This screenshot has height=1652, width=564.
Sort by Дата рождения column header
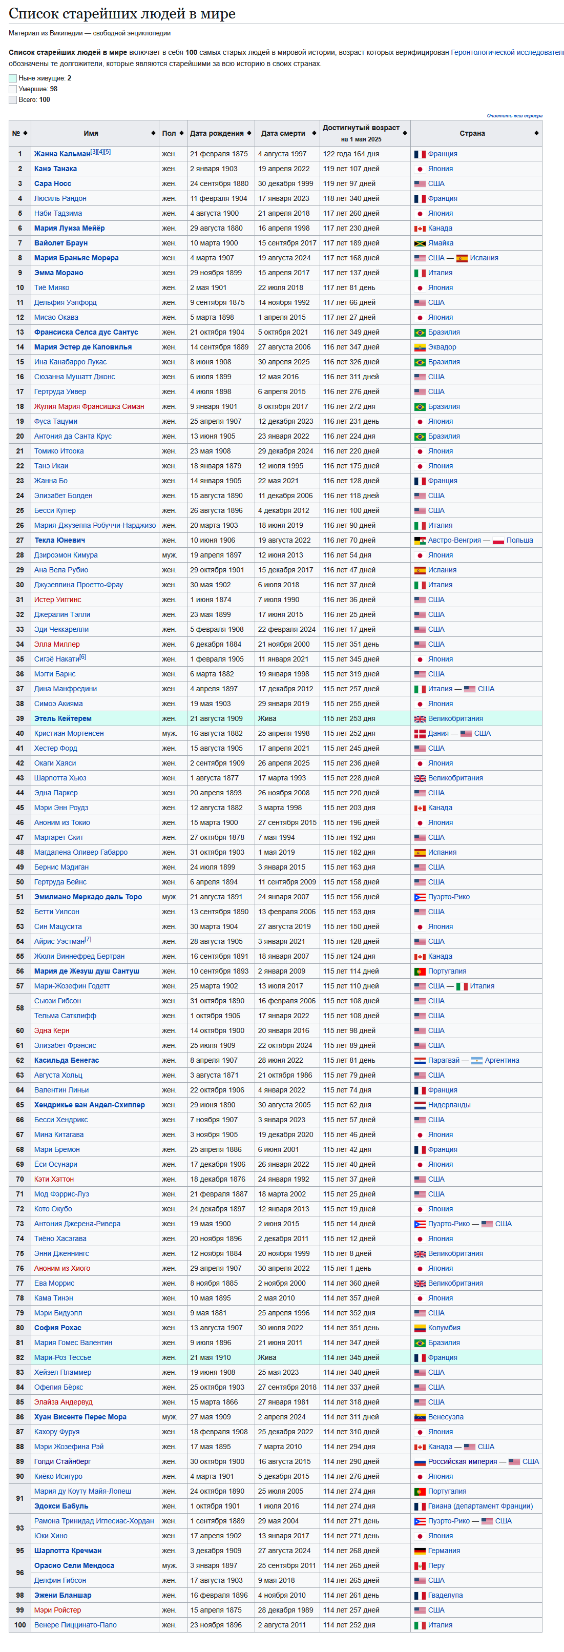pyautogui.click(x=220, y=133)
